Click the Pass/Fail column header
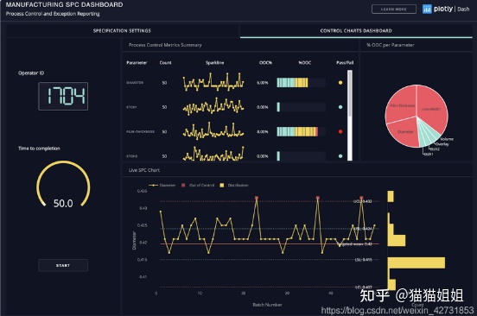The width and height of the screenshot is (477, 316). [345, 62]
